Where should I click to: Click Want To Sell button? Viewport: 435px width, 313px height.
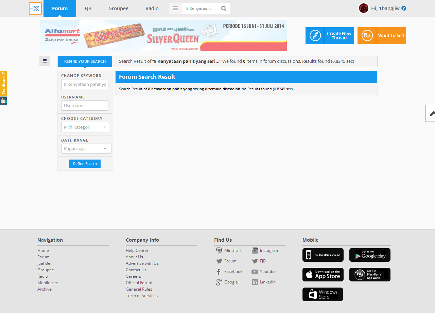pyautogui.click(x=382, y=36)
